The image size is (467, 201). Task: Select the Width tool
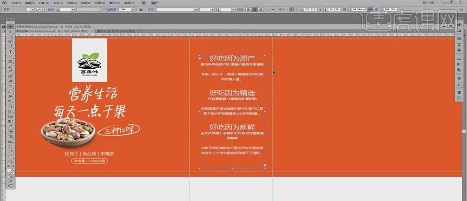pos(11,96)
